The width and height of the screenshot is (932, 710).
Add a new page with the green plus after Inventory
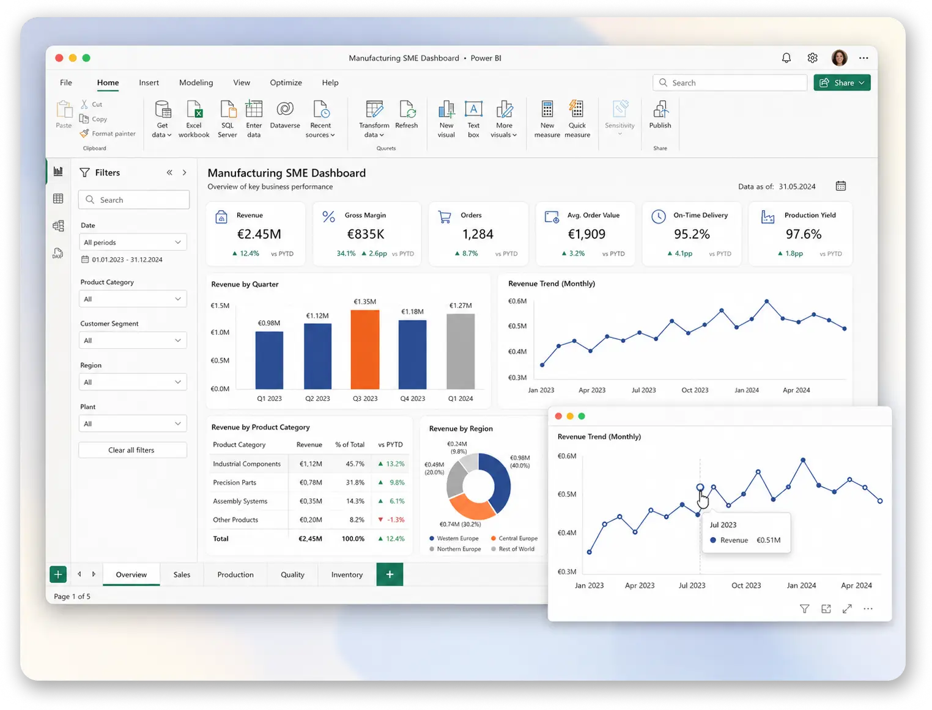tap(390, 574)
